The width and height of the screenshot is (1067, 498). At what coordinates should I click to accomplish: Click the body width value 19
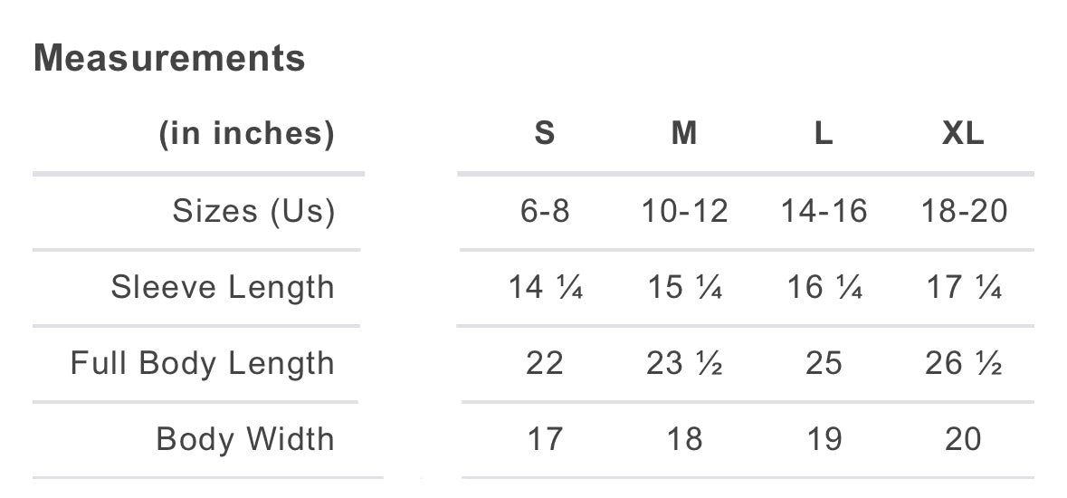824,439
